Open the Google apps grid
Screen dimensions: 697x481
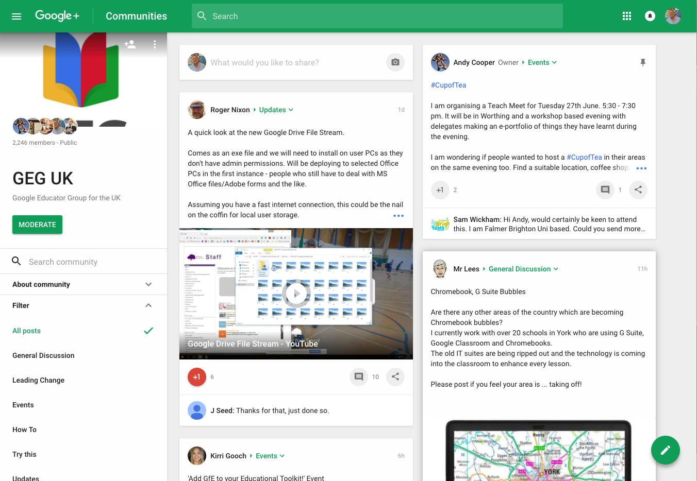click(x=627, y=16)
